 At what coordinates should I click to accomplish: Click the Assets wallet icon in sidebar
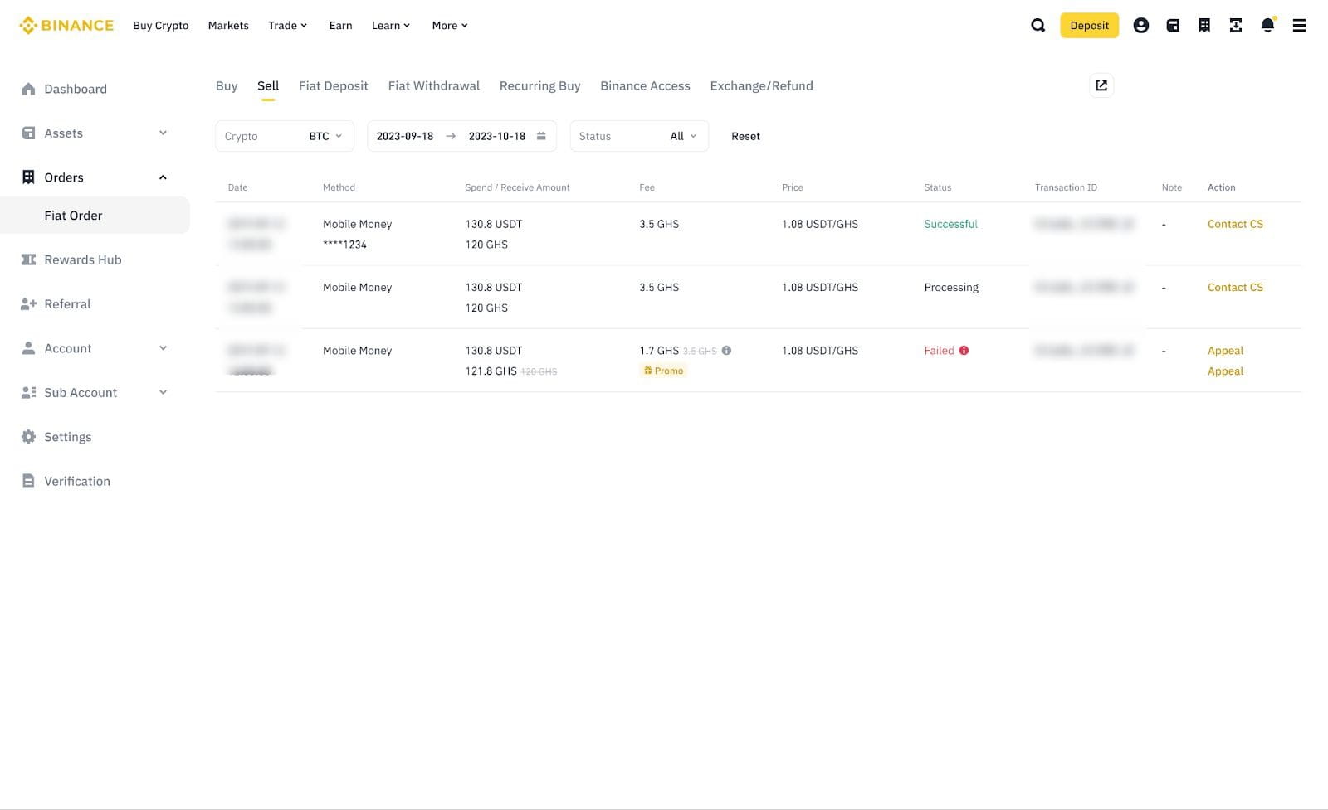[28, 133]
